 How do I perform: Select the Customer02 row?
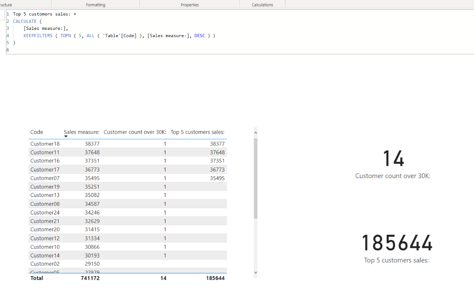point(128,264)
